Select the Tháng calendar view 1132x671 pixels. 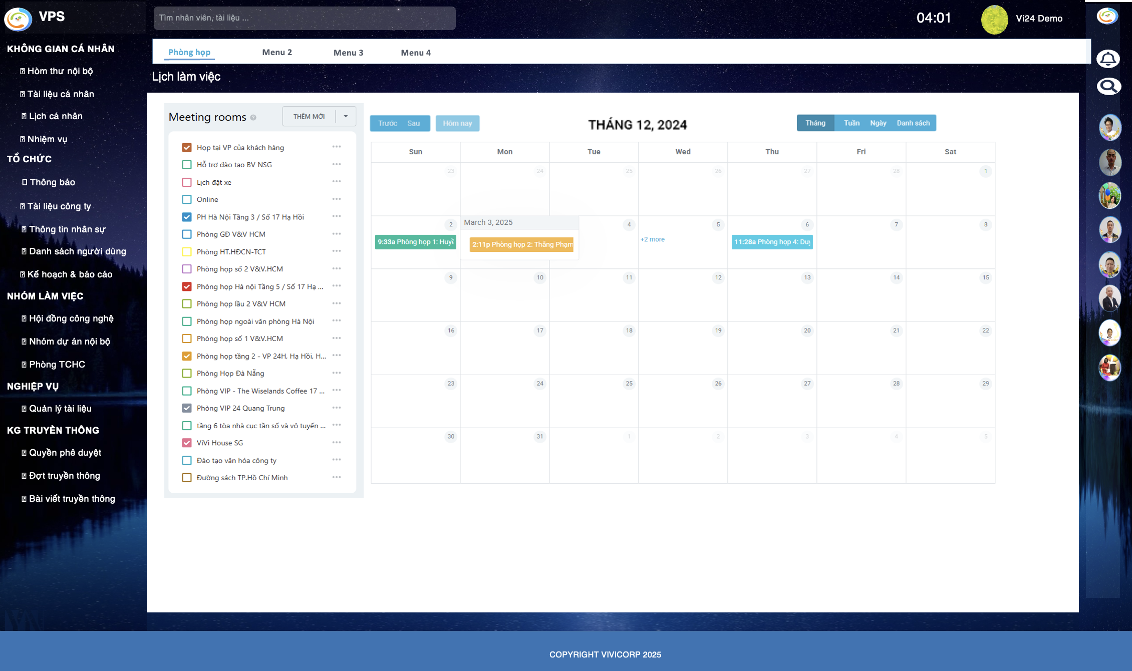pos(815,123)
